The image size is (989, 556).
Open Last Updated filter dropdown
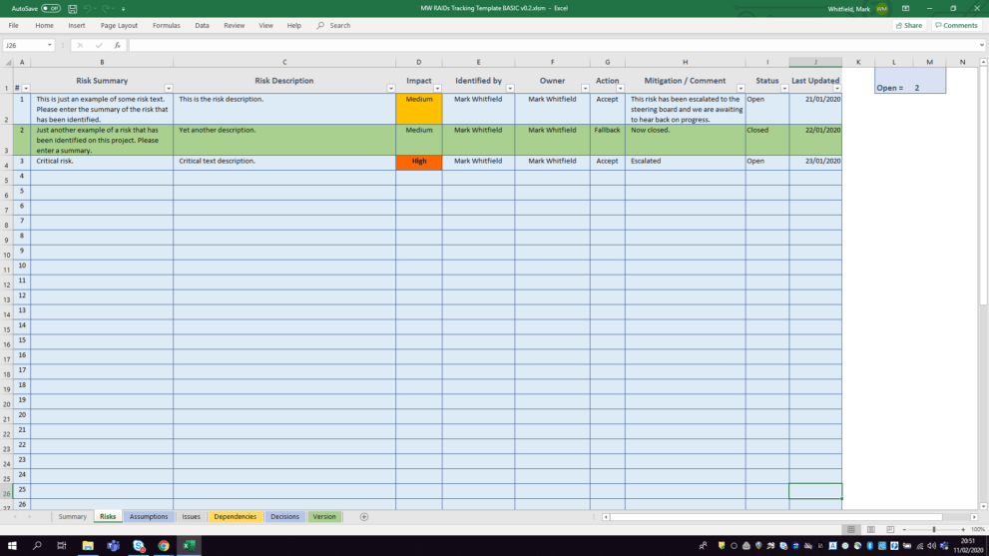837,89
